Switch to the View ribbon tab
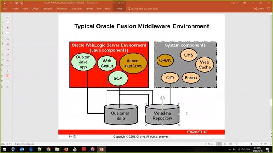Viewport: 273px width, 153px height. [99, 8]
